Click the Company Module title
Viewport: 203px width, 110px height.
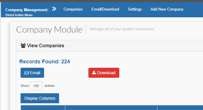point(49,30)
